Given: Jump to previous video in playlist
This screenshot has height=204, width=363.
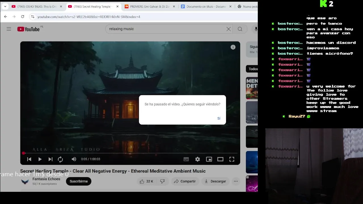Looking at the screenshot, I should pos(29,159).
